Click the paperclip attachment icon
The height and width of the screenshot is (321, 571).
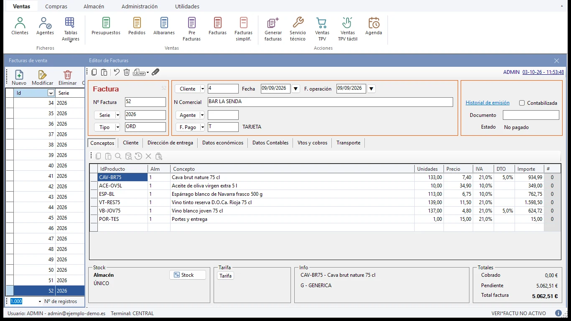155,72
